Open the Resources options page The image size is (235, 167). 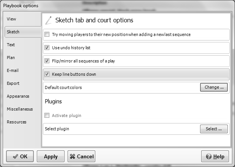[16, 122]
